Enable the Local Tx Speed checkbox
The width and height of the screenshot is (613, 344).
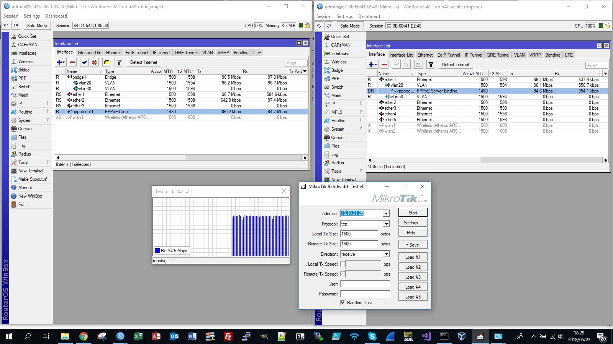pyautogui.click(x=343, y=264)
